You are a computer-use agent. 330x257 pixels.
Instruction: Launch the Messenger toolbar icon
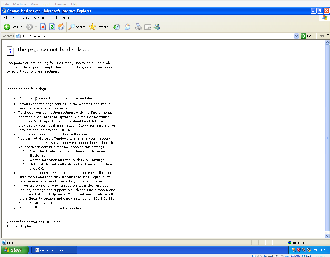pyautogui.click(x=157, y=27)
